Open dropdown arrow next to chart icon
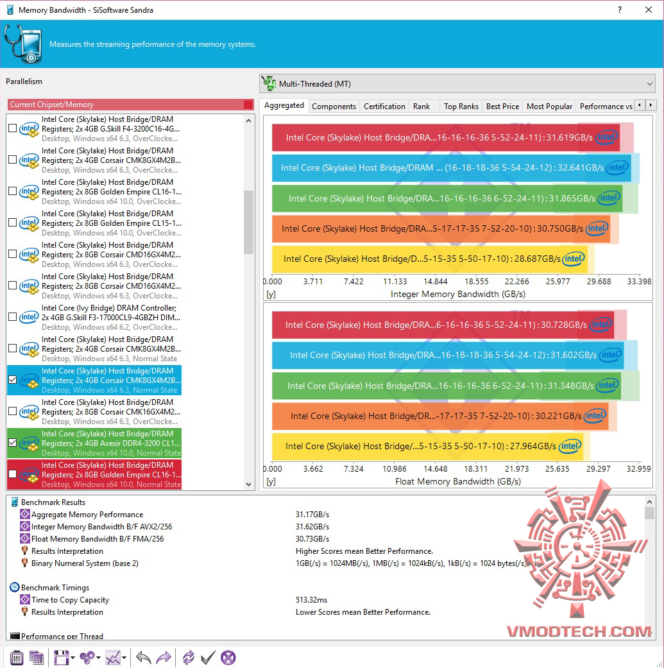This screenshot has width=664, height=668. coord(124,658)
